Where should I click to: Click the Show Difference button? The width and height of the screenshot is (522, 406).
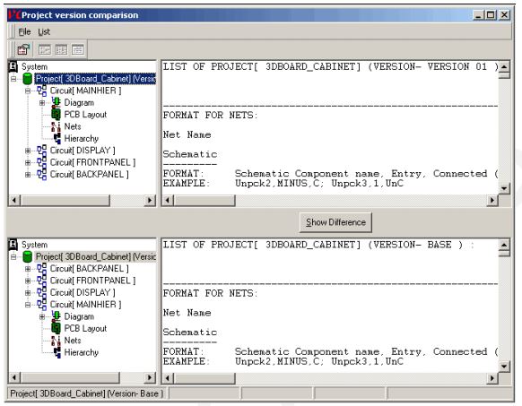point(335,222)
